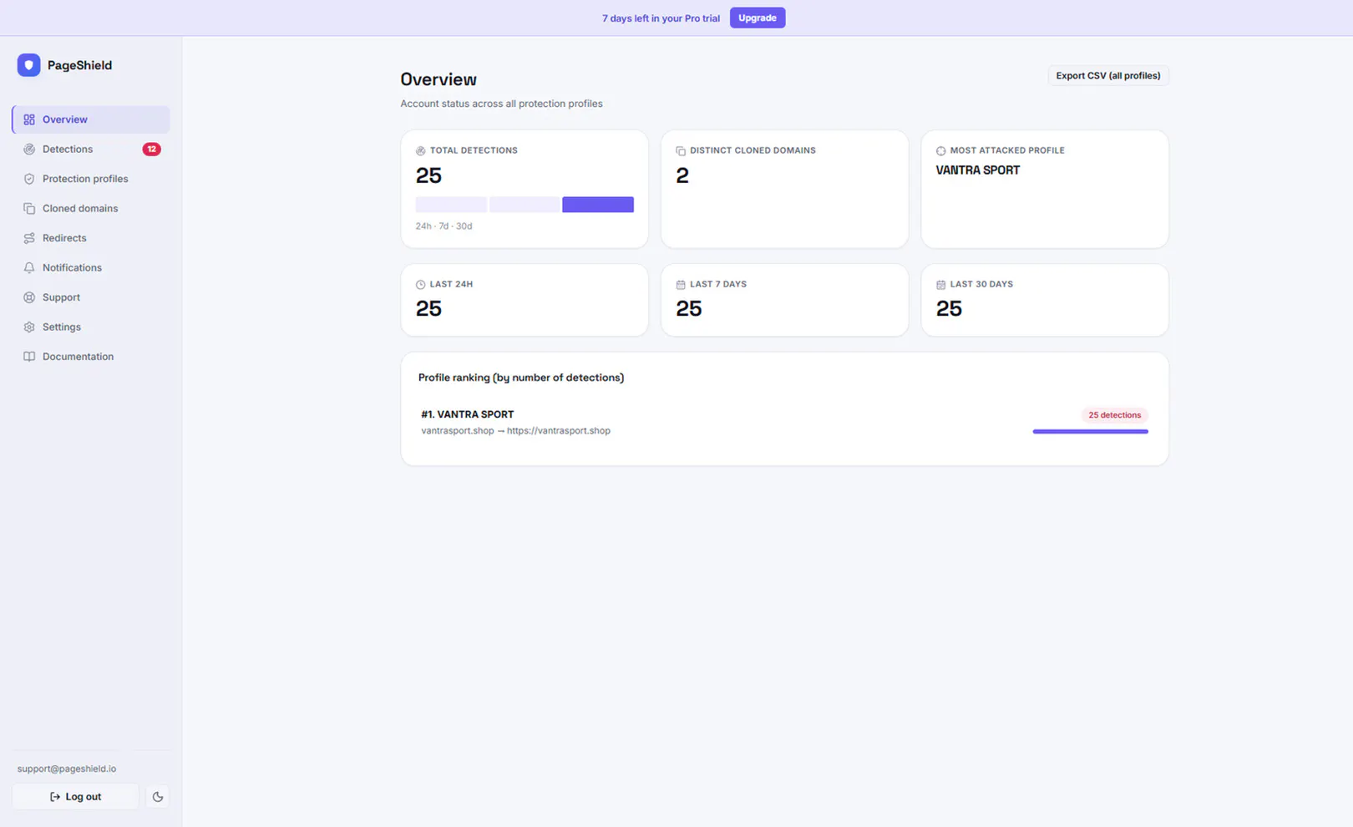Click the PageShield brand name
The image size is (1353, 827).
coord(79,65)
